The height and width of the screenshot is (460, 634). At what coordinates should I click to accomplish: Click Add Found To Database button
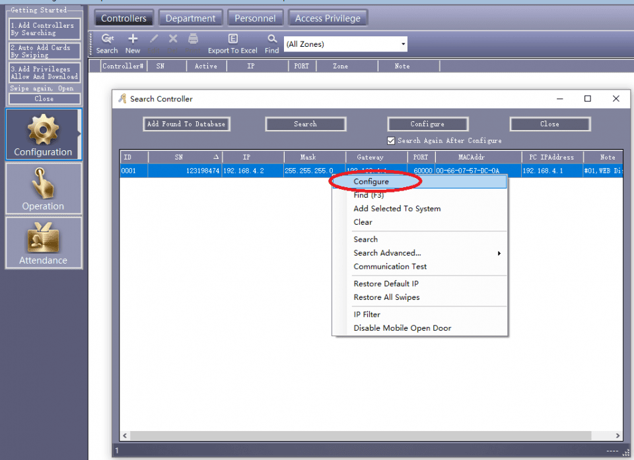click(186, 124)
